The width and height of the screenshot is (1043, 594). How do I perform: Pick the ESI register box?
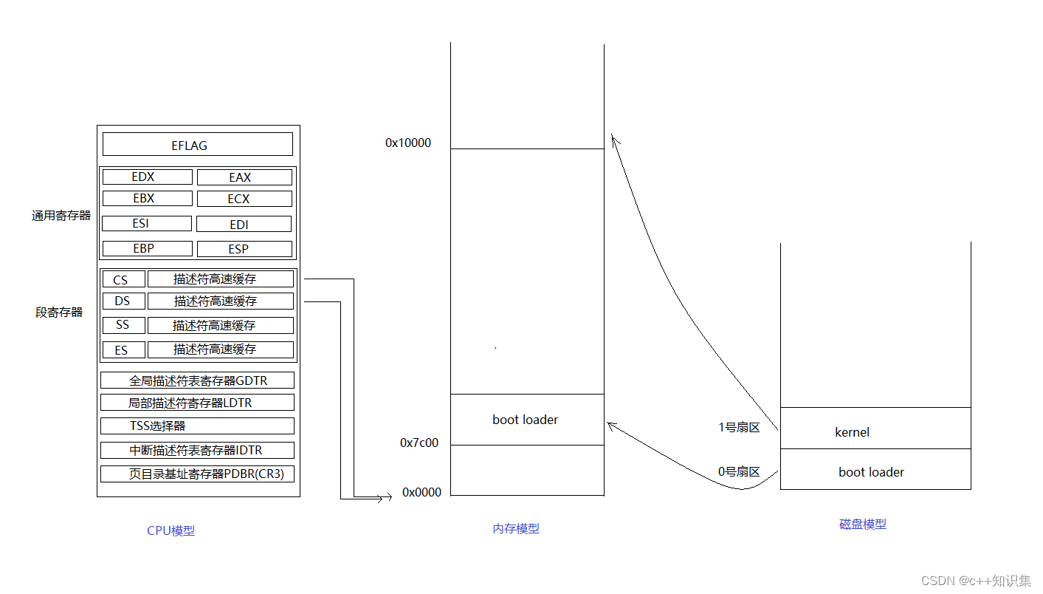click(x=147, y=223)
